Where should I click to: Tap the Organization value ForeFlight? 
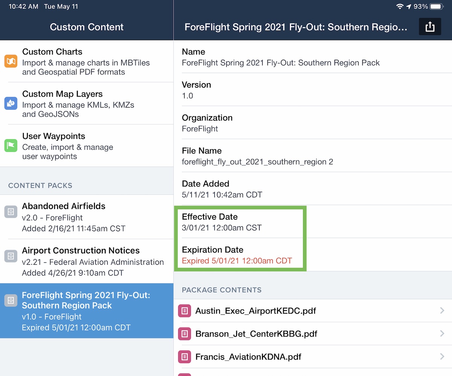[x=200, y=129]
